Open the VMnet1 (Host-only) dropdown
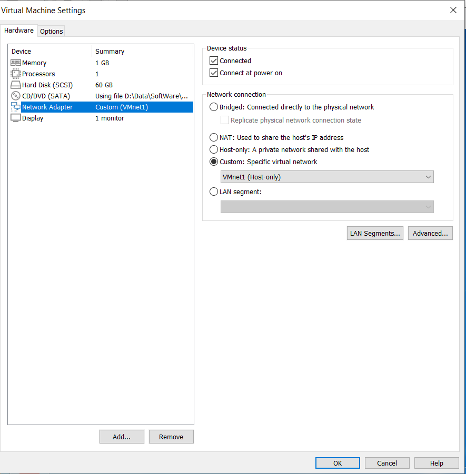 pos(428,177)
